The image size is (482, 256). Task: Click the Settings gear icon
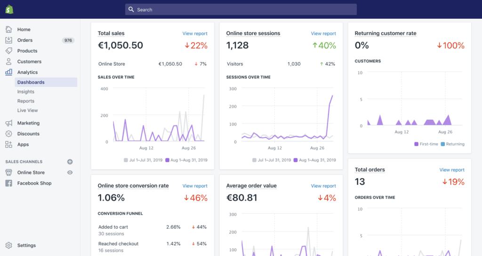[x=8, y=245]
